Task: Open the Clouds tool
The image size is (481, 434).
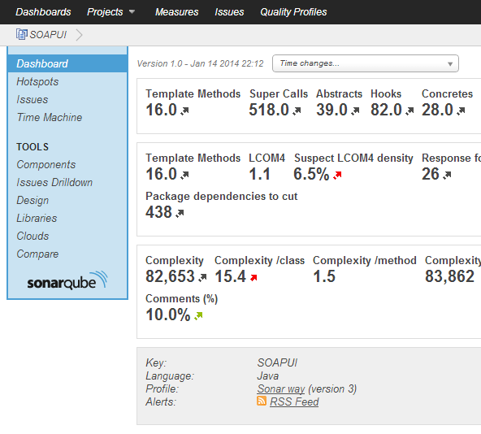Action: [32, 236]
